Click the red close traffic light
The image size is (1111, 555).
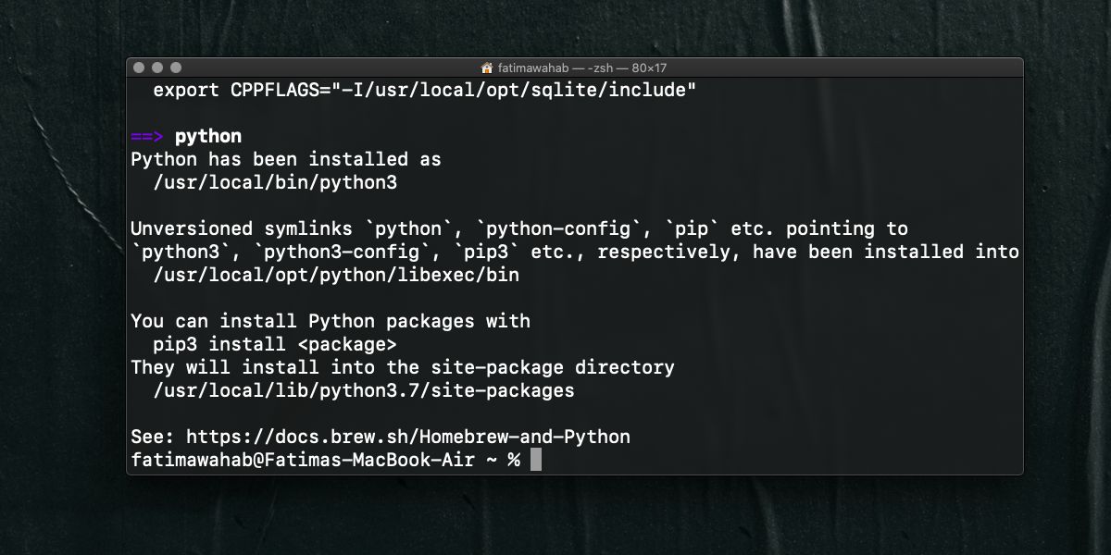pyautogui.click(x=139, y=67)
